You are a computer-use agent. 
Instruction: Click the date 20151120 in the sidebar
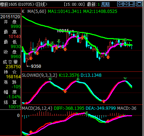10,17
